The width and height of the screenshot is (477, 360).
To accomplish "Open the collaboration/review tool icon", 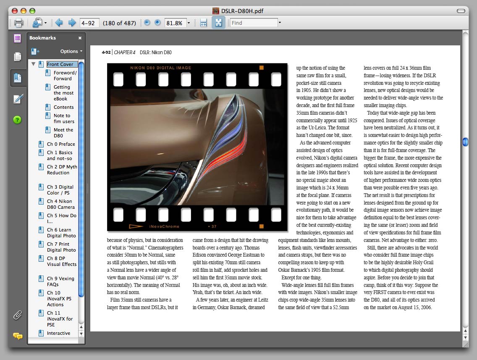I will point(37,23).
